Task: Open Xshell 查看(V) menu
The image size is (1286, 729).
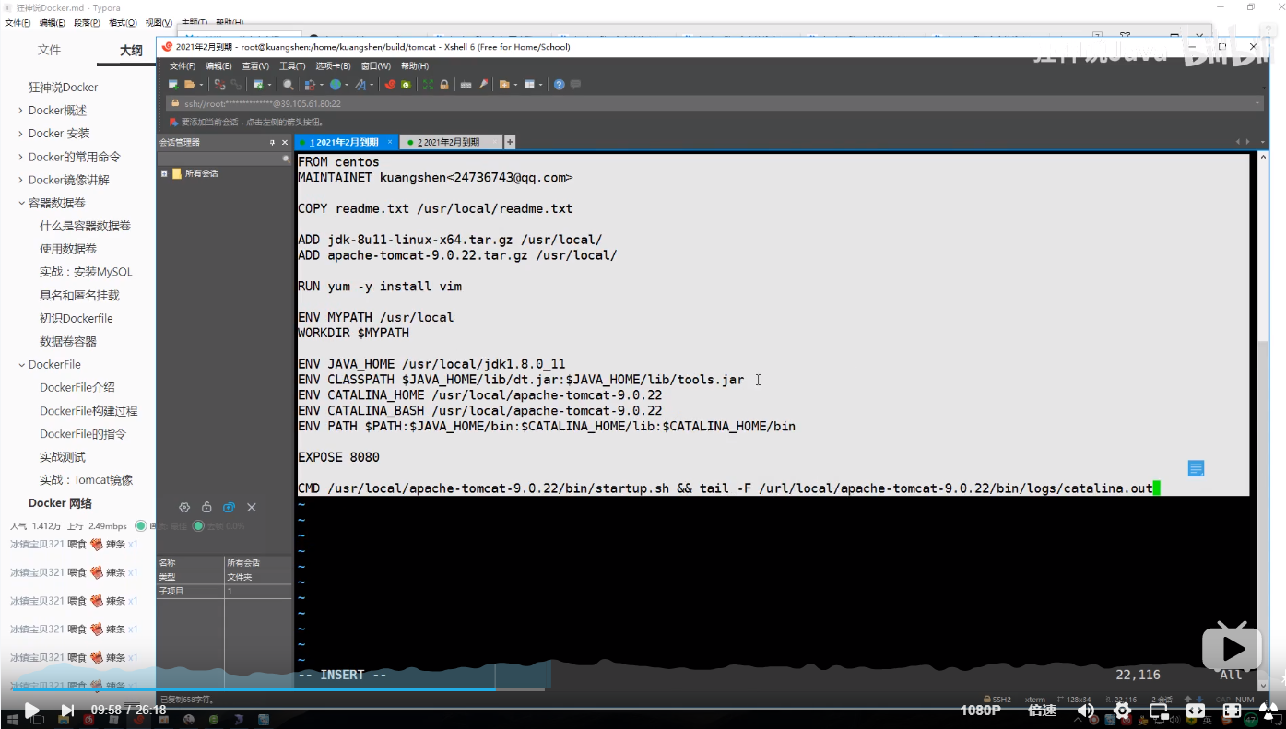Action: pyautogui.click(x=255, y=66)
